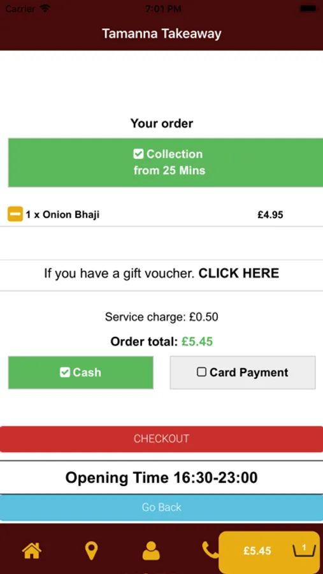Viewport: 323px width, 574px height.
Task: Remove Onion Bhaji with minus icon
Action: (x=15, y=214)
